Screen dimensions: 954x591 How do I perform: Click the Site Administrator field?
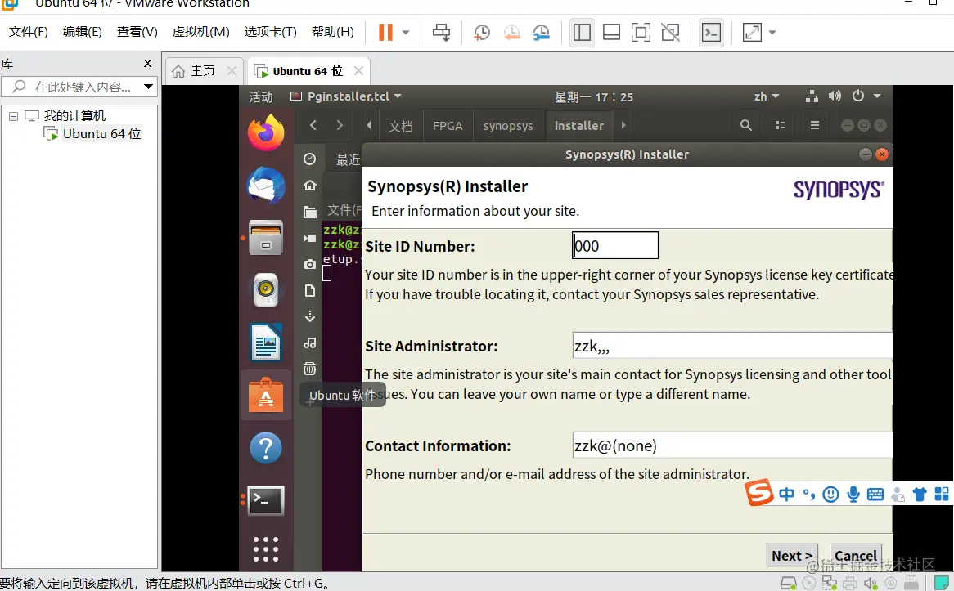pyautogui.click(x=732, y=345)
